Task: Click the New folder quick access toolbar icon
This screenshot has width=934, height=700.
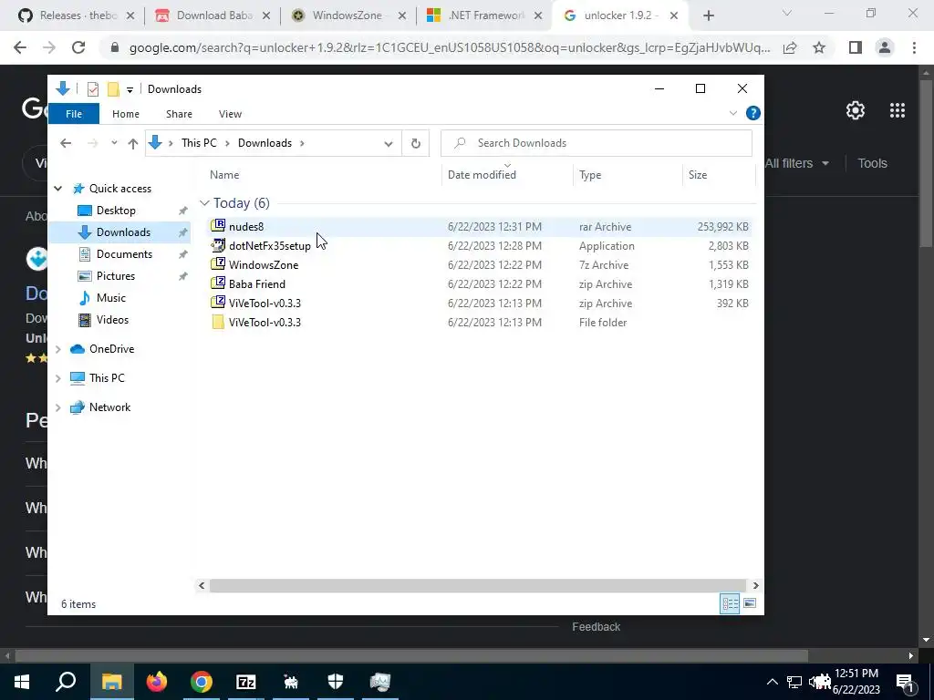Action: [x=113, y=89]
